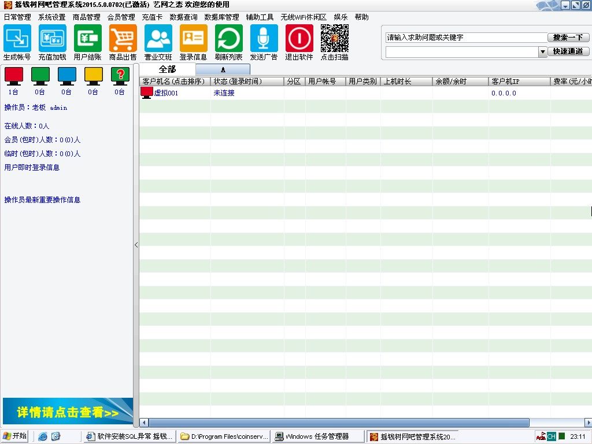Collapse the left sidebar with the chevron
This screenshot has width=592, height=444.
pyautogui.click(x=136, y=245)
